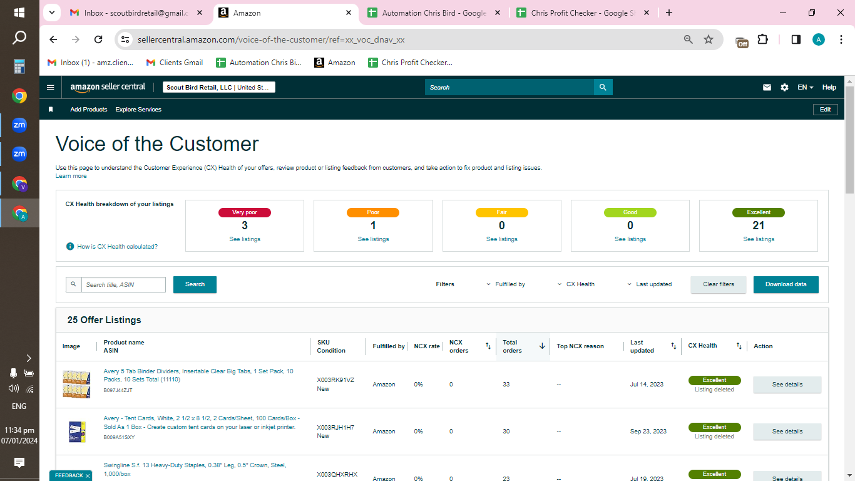Switch to the Chris Profit Checker tab
This screenshot has width=855, height=481.
click(x=581, y=13)
